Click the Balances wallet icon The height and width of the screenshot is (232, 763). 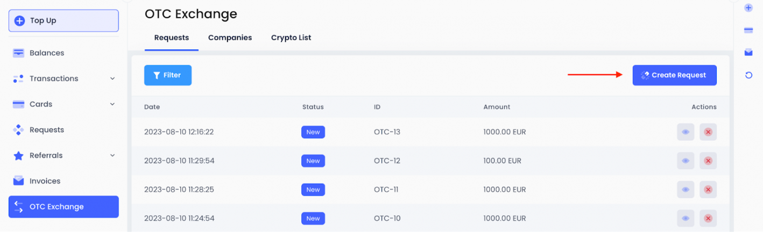(19, 53)
